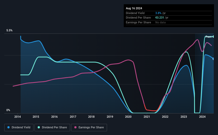Click the 2016 x-axis label

point(54,117)
